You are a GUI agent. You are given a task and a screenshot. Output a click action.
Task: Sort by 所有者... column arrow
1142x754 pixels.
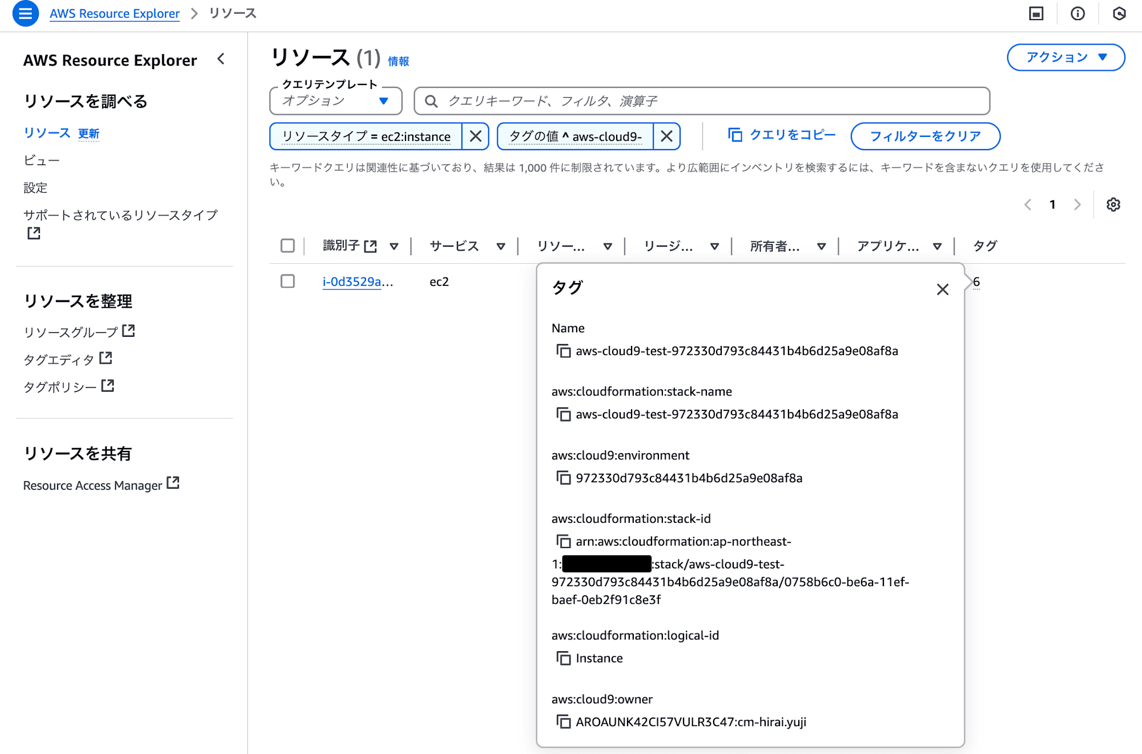pyautogui.click(x=821, y=247)
